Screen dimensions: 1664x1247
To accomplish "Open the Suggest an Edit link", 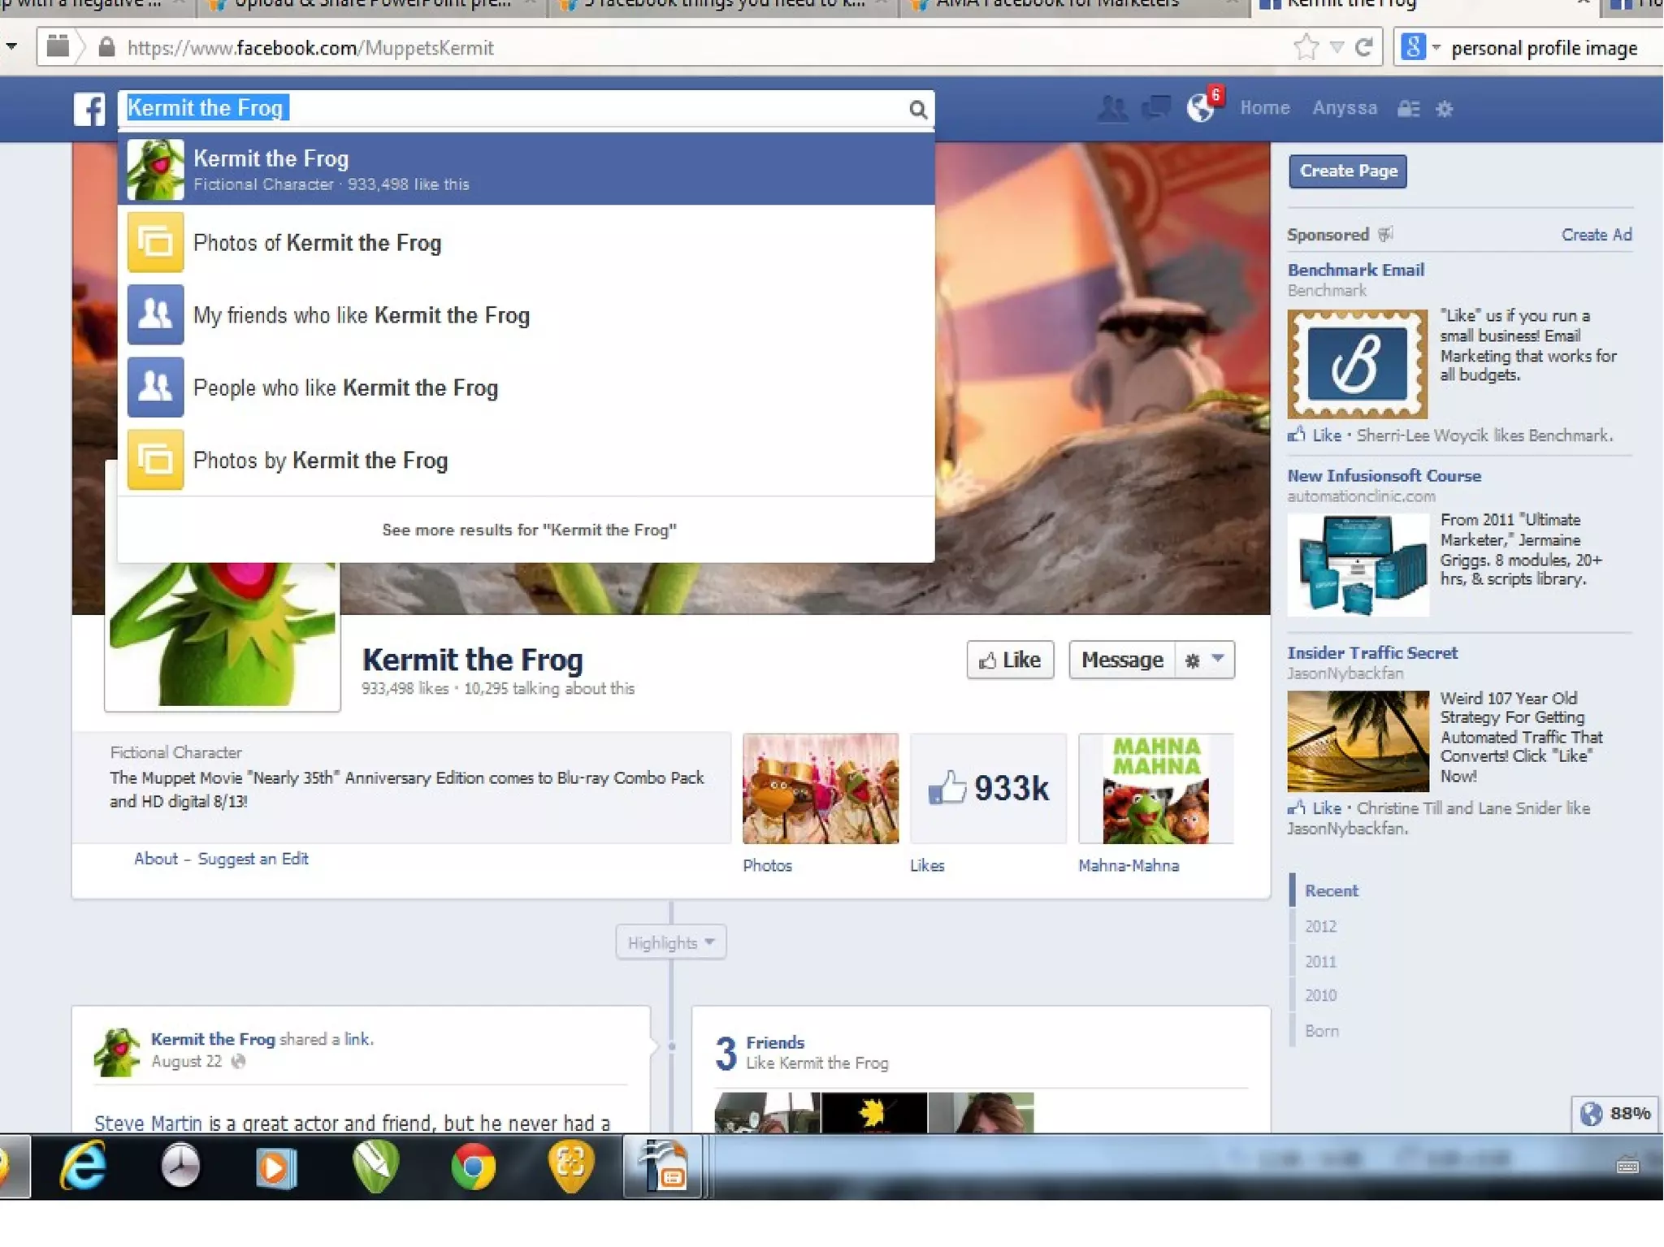I will coord(253,859).
